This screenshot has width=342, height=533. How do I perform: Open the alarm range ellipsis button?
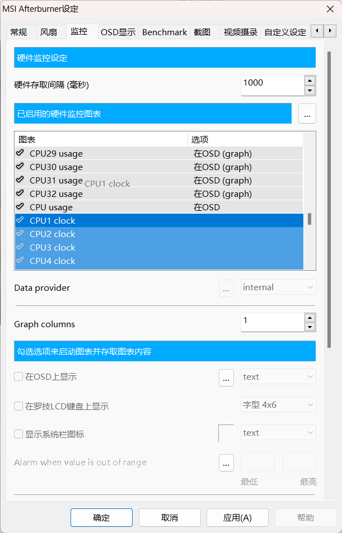point(226,463)
